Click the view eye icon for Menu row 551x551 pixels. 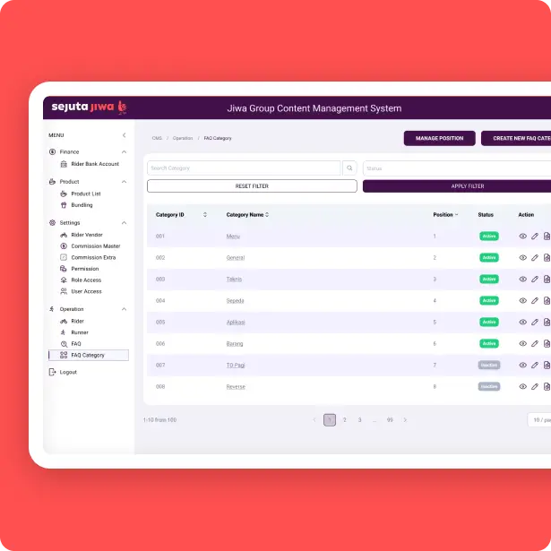(x=523, y=237)
